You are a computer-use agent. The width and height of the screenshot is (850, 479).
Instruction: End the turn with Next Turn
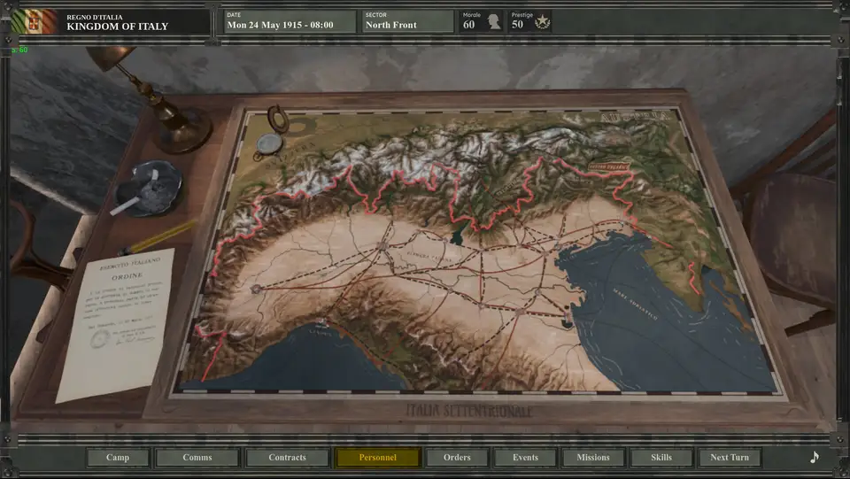click(730, 458)
